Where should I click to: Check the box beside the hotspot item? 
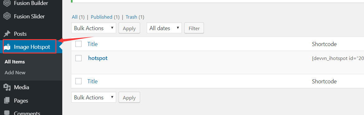78,58
